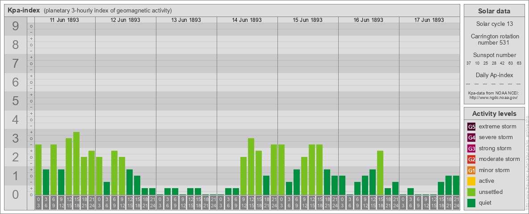Viewport: 529px width, 214px height.
Task: Click the 'minor storm' legend label
Action: (x=494, y=170)
